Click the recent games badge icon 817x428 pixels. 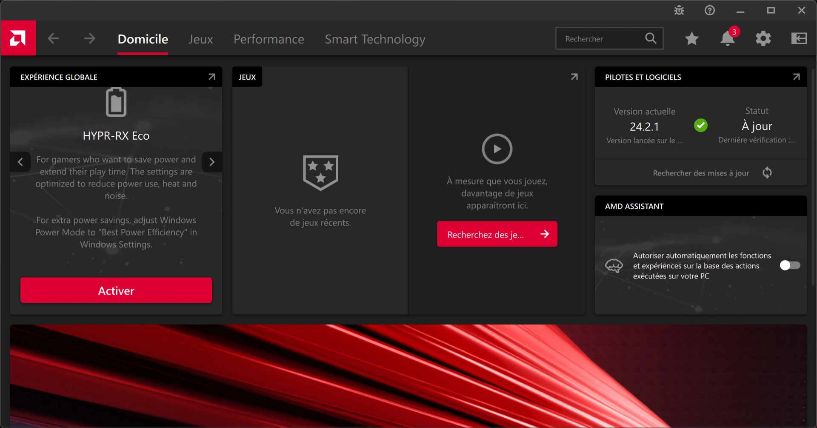(x=320, y=172)
